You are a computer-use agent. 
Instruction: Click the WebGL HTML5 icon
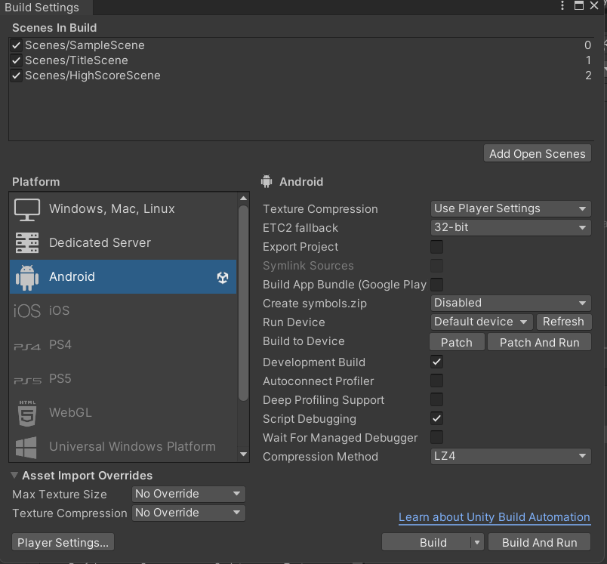pyautogui.click(x=27, y=413)
